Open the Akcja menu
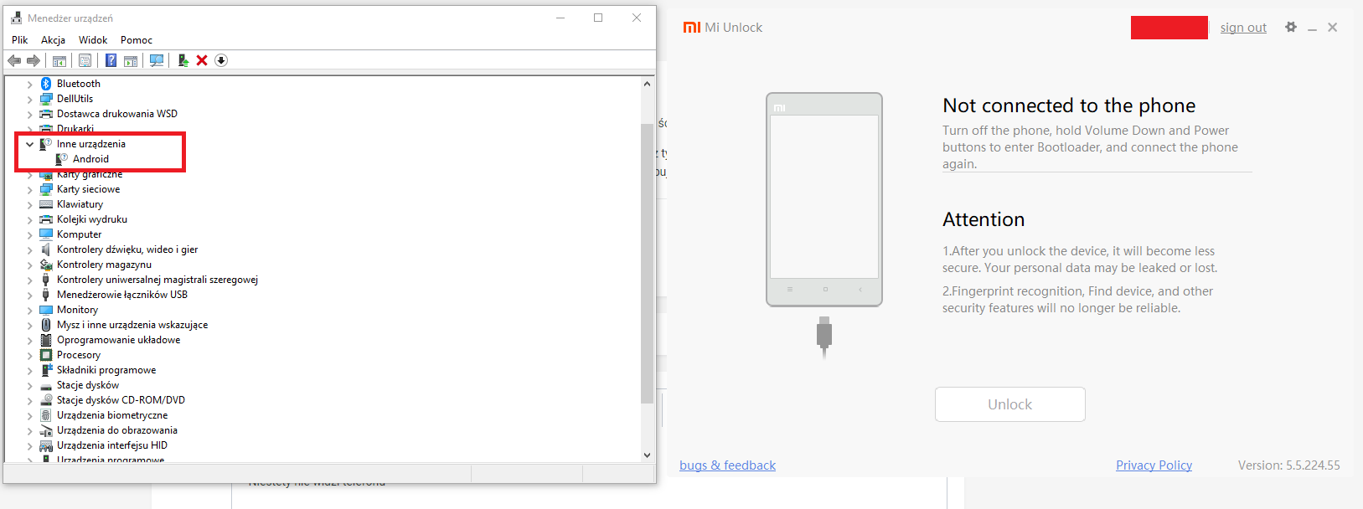The width and height of the screenshot is (1363, 509). point(53,40)
